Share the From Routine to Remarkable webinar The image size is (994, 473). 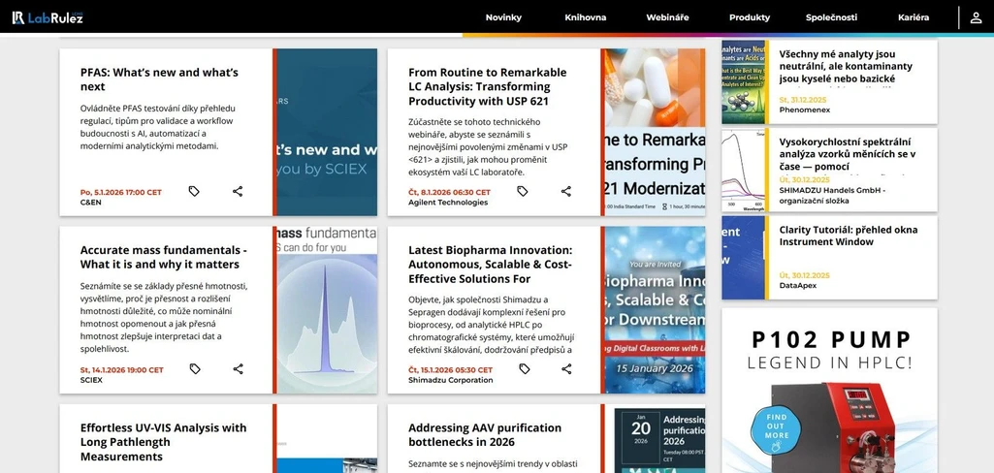click(566, 191)
